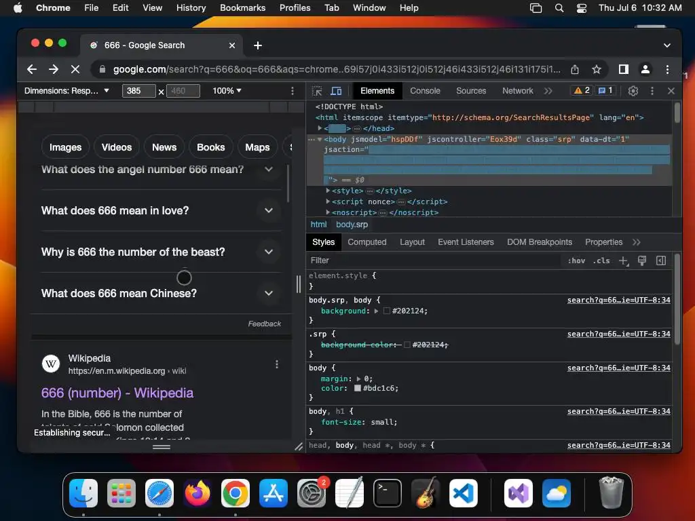Open the DOM Breakpoints tab
This screenshot has width=695, height=521.
coord(540,242)
